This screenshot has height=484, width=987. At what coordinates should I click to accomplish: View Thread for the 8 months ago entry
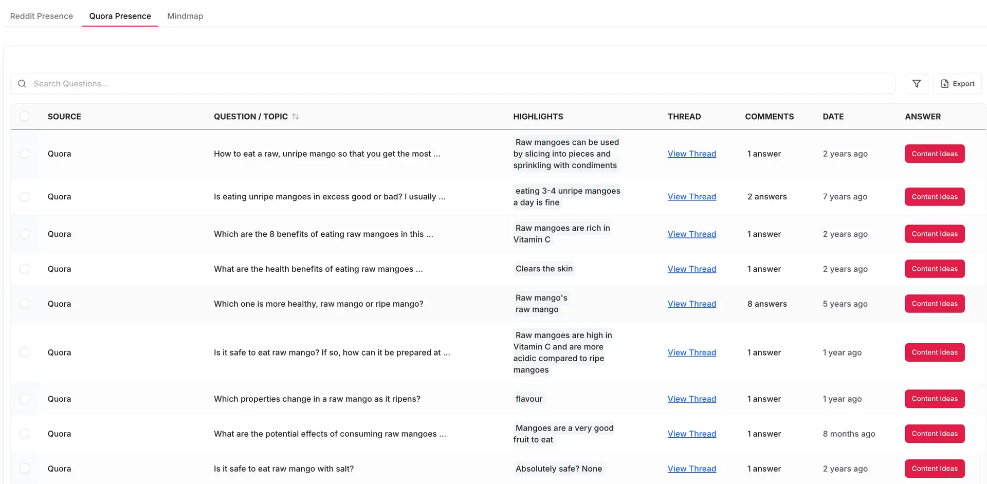coord(691,433)
